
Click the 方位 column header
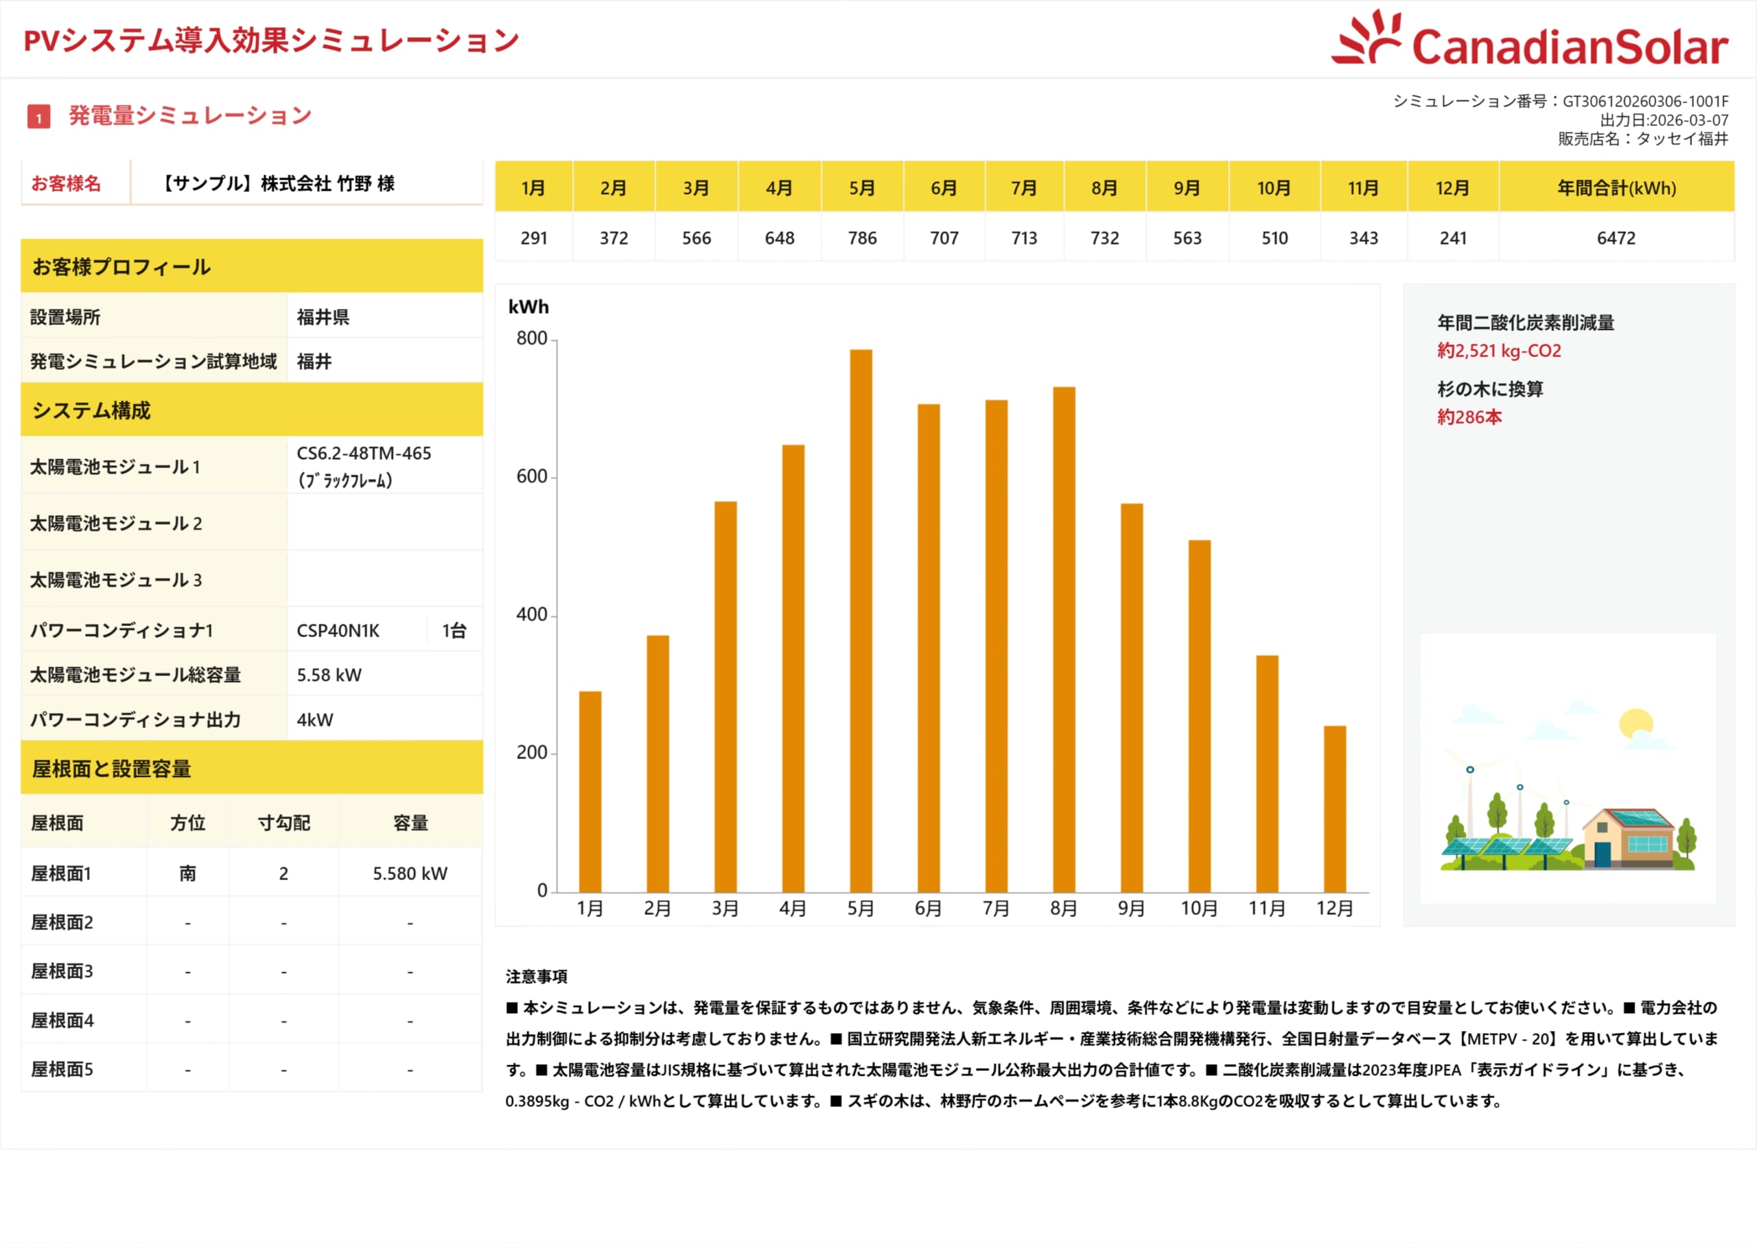tap(187, 823)
